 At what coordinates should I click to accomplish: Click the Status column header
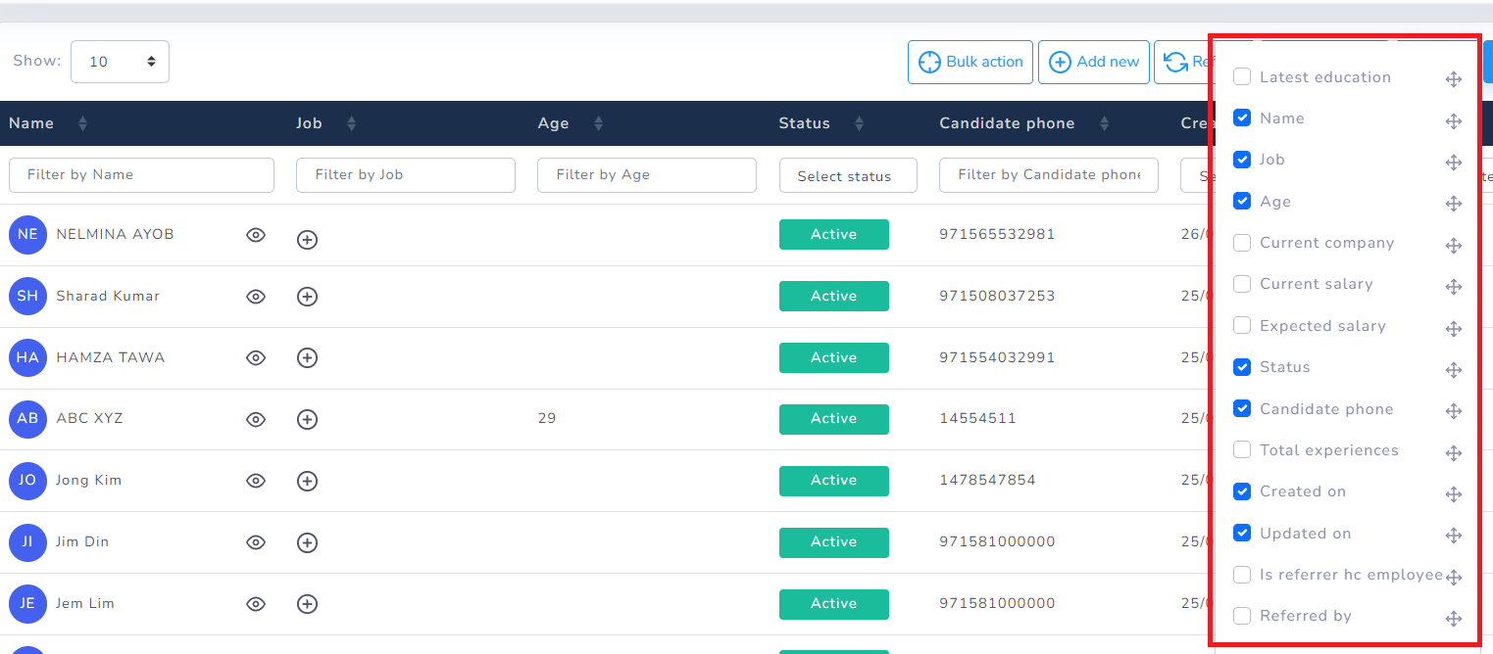click(804, 123)
